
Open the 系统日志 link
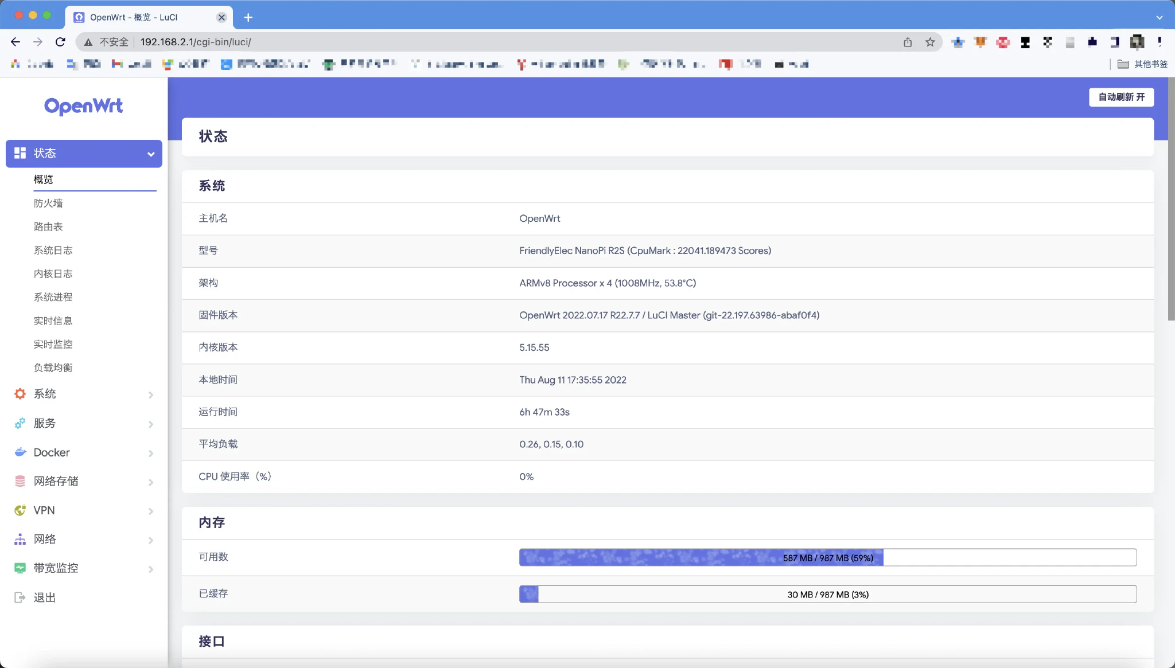53,250
